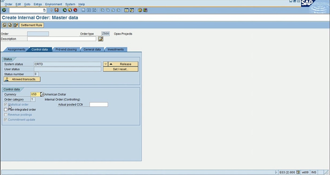Open the Extras menu
Image resolution: width=330 pixels, height=175 pixels.
click(38, 4)
